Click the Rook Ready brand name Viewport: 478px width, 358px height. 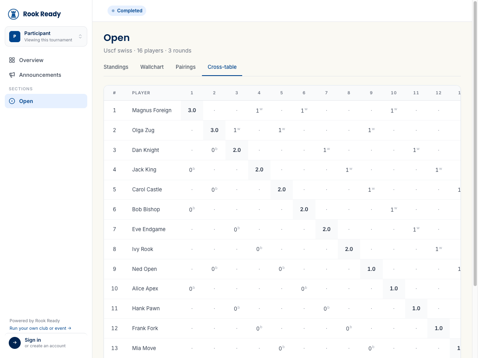[42, 14]
